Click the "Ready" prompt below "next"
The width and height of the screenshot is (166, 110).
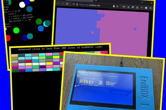point(8,26)
